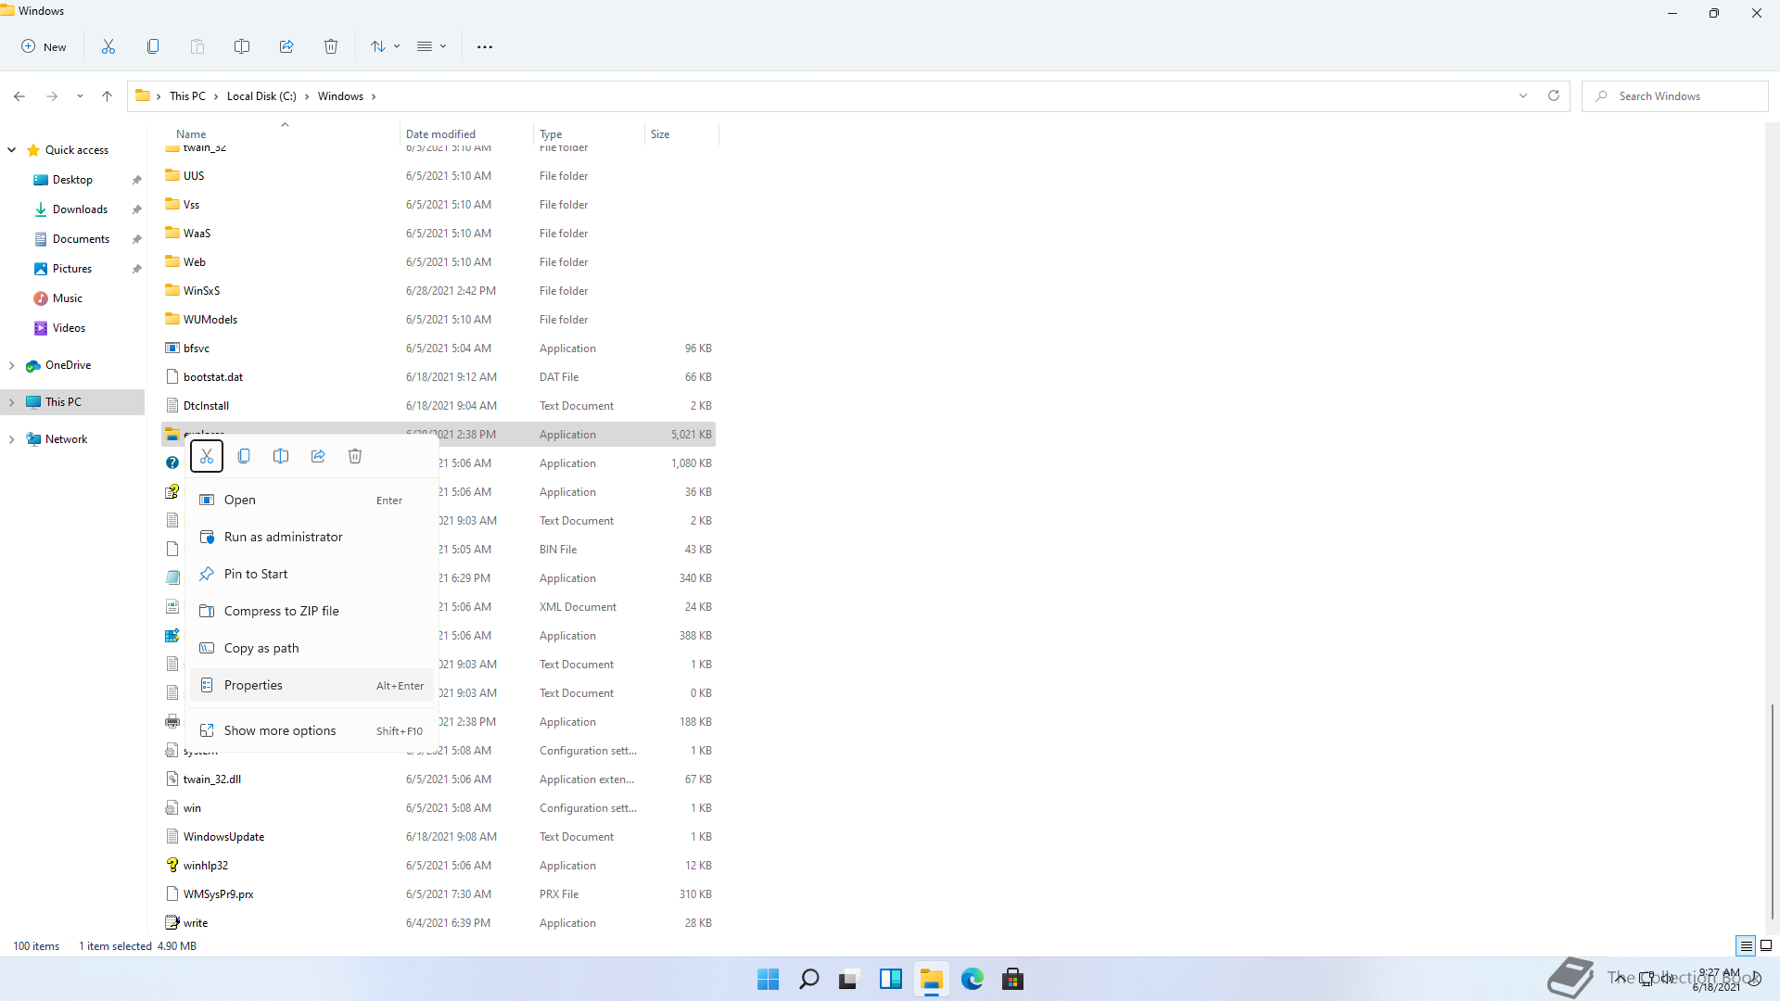Screen dimensions: 1780x1001
Task: Open the File Explorer taskbar icon
Action: tap(932, 979)
